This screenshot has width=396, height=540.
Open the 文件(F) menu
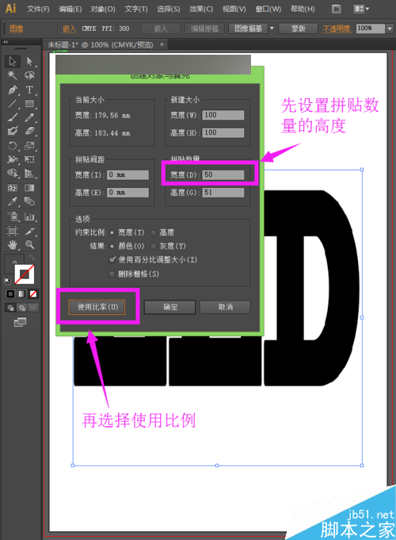point(38,9)
